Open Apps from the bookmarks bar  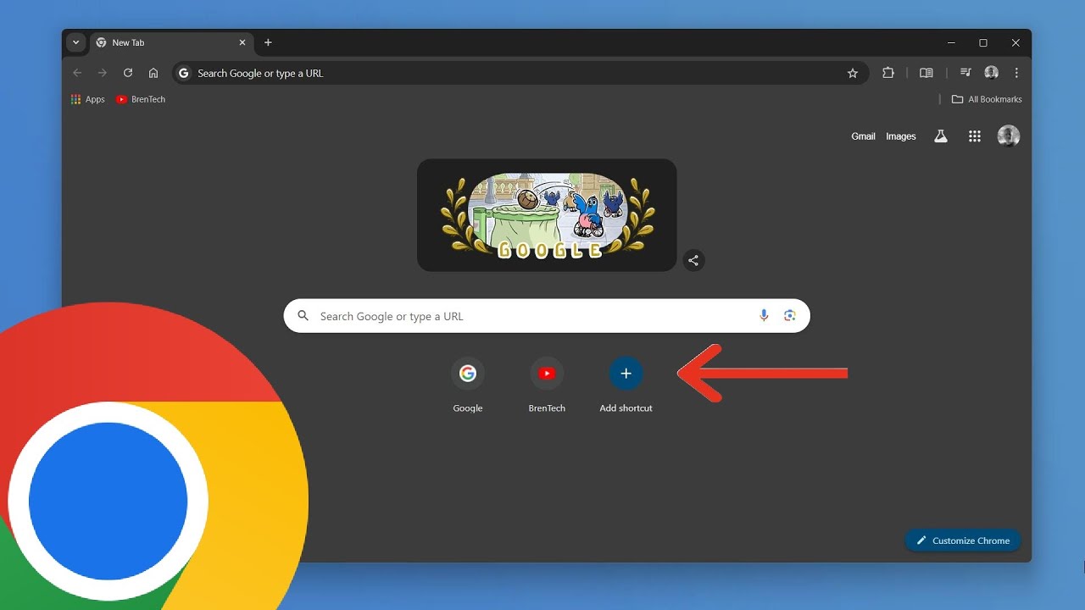pyautogui.click(x=88, y=99)
